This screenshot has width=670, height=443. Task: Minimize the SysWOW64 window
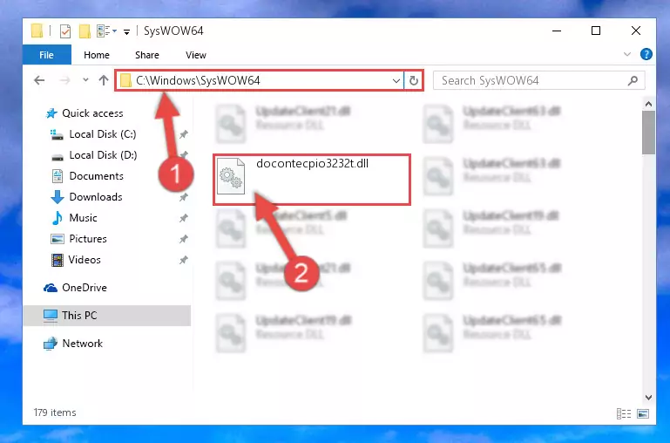[557, 31]
